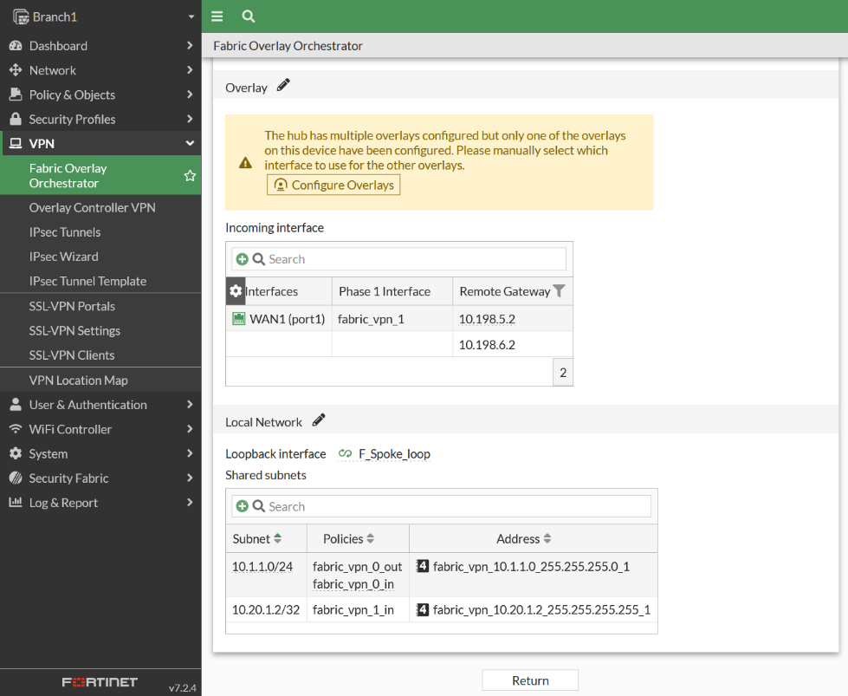This screenshot has height=696, width=848.
Task: Click the green plus in Incoming interface table
Action: click(x=243, y=258)
